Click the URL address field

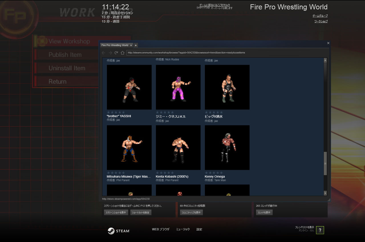(x=228, y=53)
